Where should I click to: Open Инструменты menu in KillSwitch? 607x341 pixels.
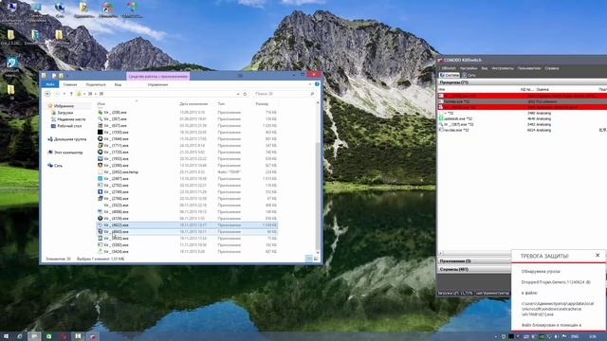pos(503,68)
